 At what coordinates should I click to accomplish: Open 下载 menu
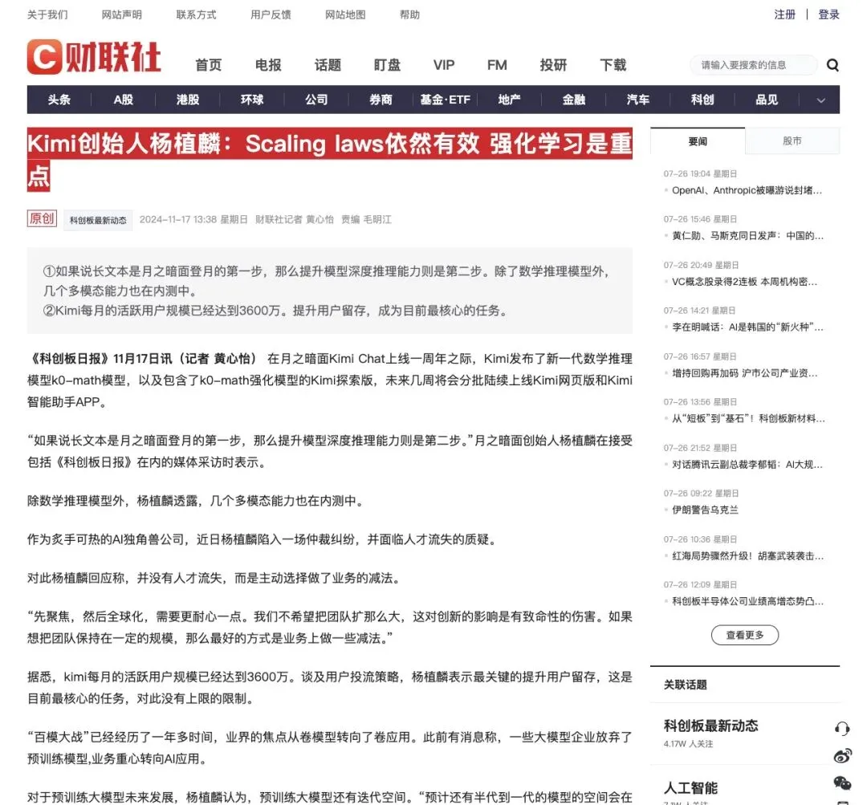pos(613,65)
